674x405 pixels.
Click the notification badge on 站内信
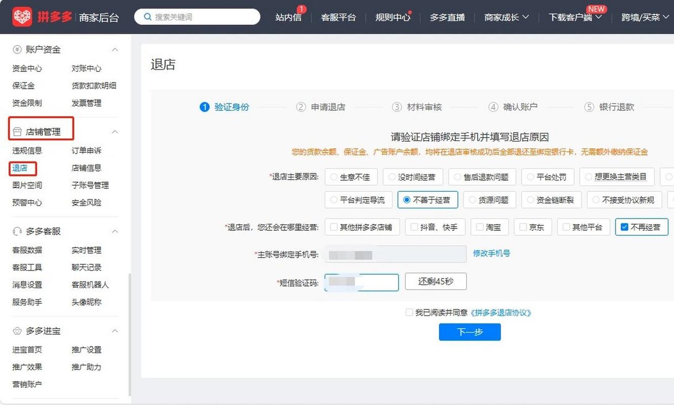tap(302, 9)
